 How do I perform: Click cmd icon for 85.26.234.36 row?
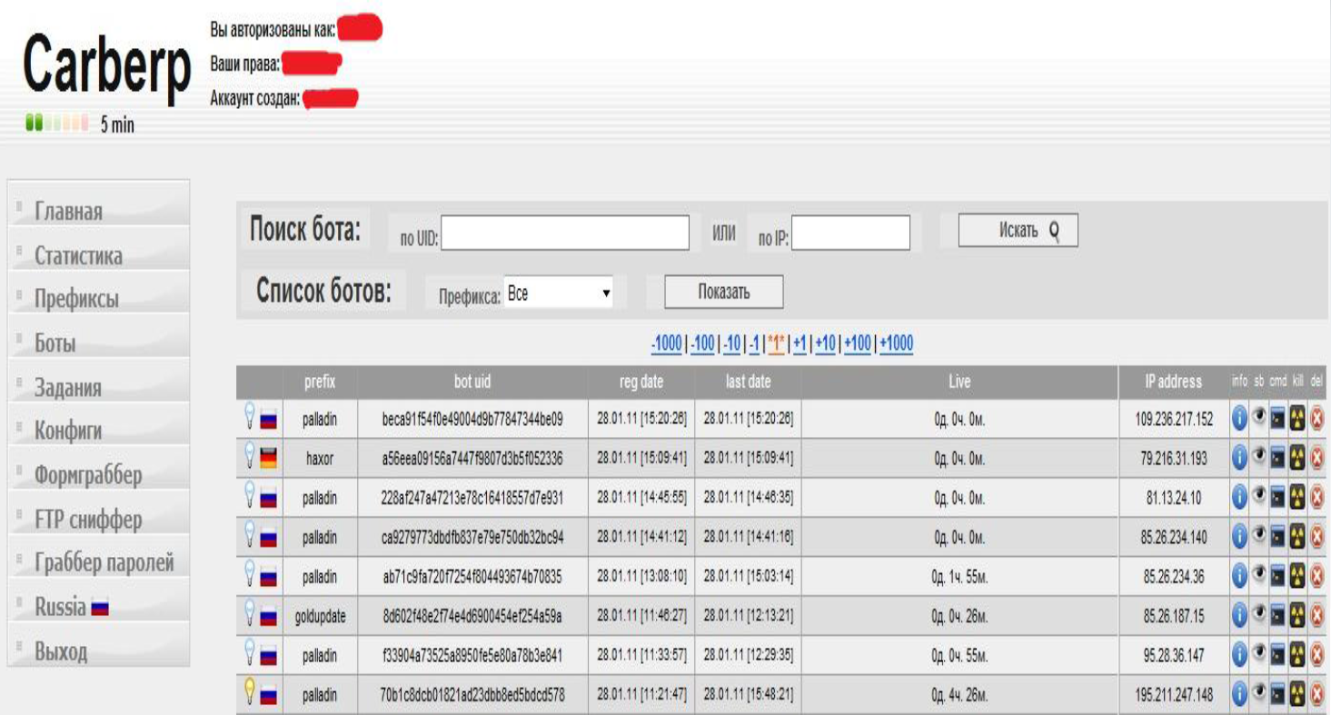coord(1278,576)
